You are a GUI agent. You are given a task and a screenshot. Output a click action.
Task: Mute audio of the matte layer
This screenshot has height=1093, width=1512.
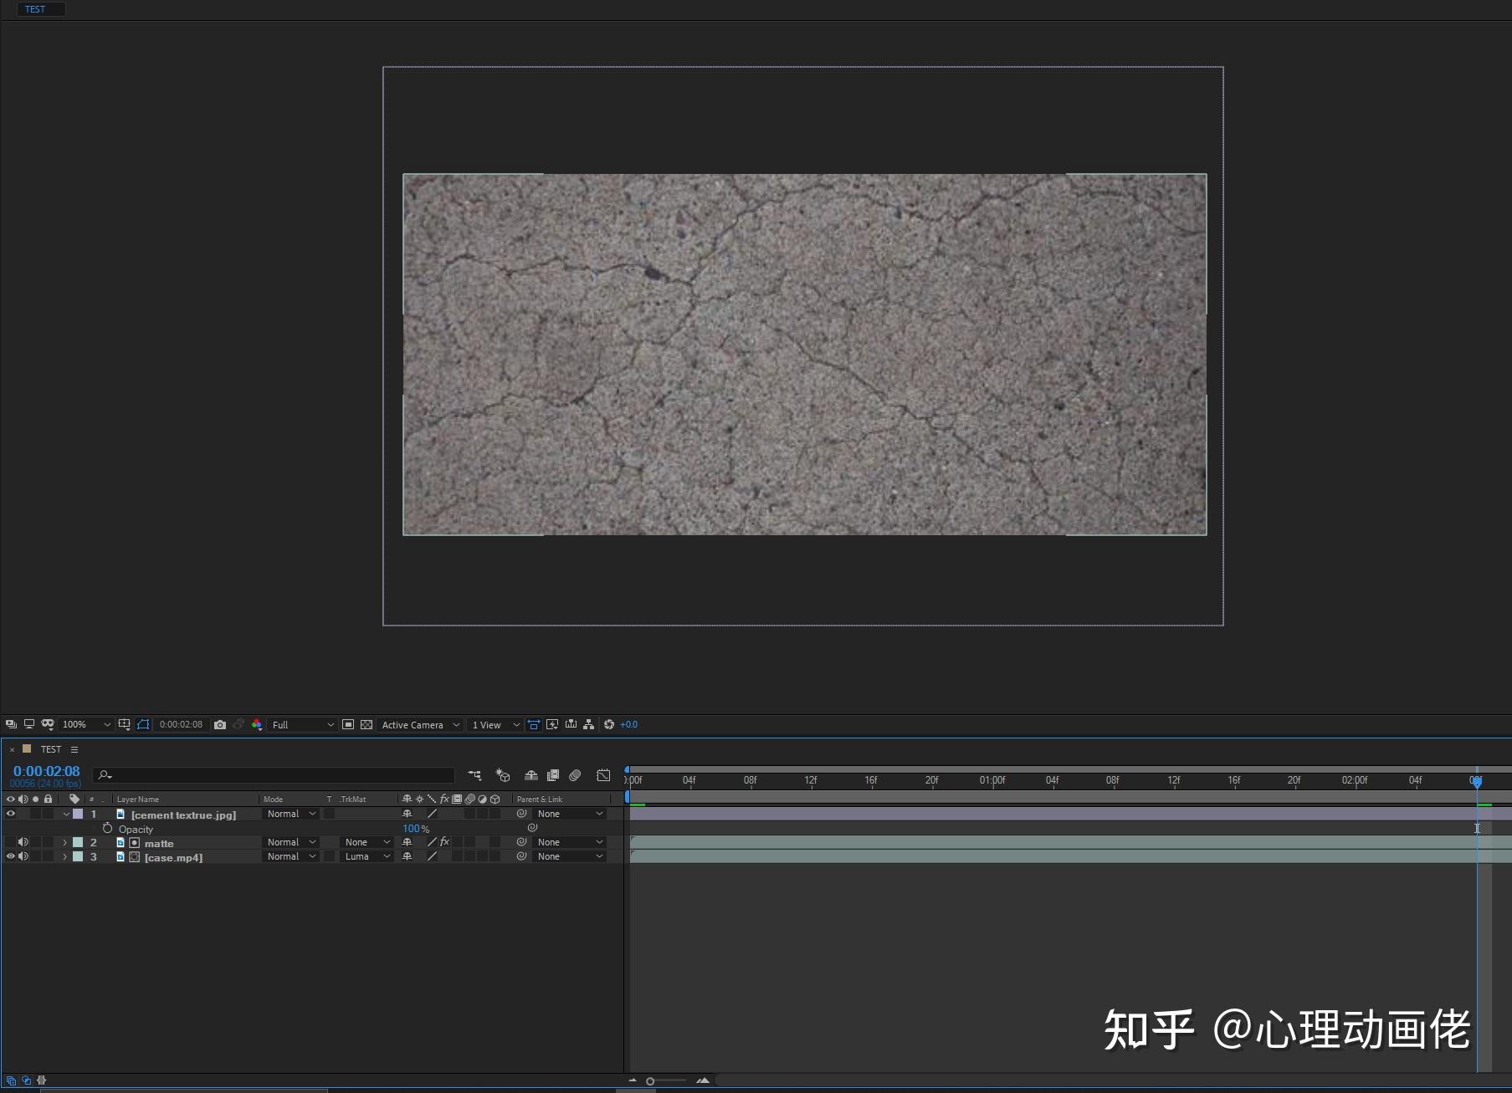(23, 842)
